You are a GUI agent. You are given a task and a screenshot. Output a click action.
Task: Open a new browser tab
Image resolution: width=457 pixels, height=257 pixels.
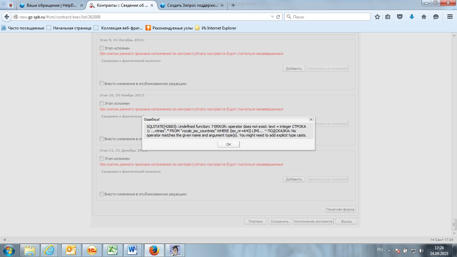click(233, 5)
